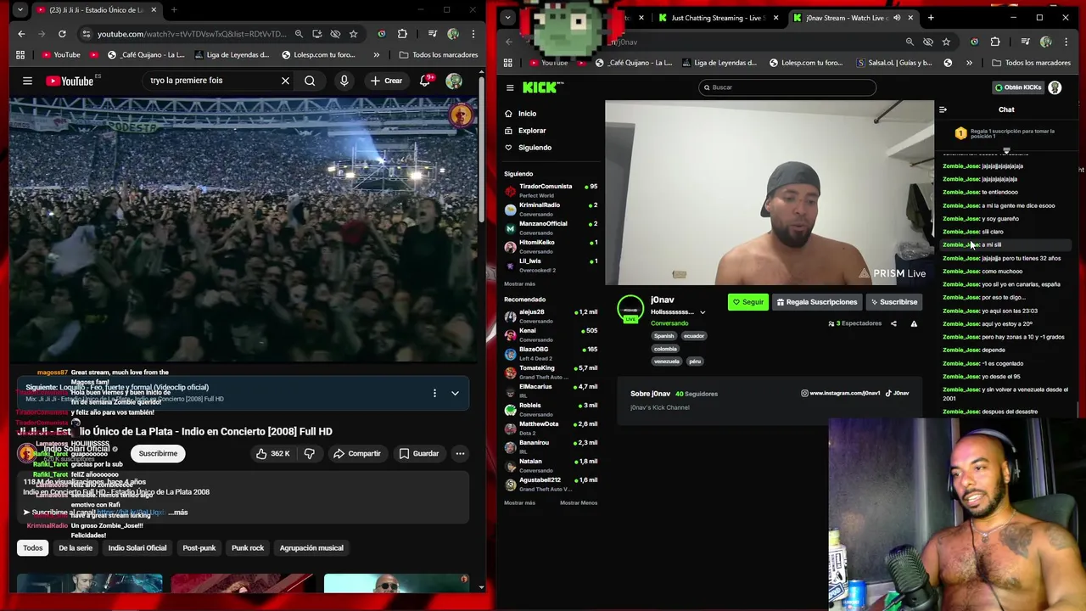Image resolution: width=1086 pixels, height=611 pixels.
Task: Open YouTube account avatar menu
Action: 454,81
